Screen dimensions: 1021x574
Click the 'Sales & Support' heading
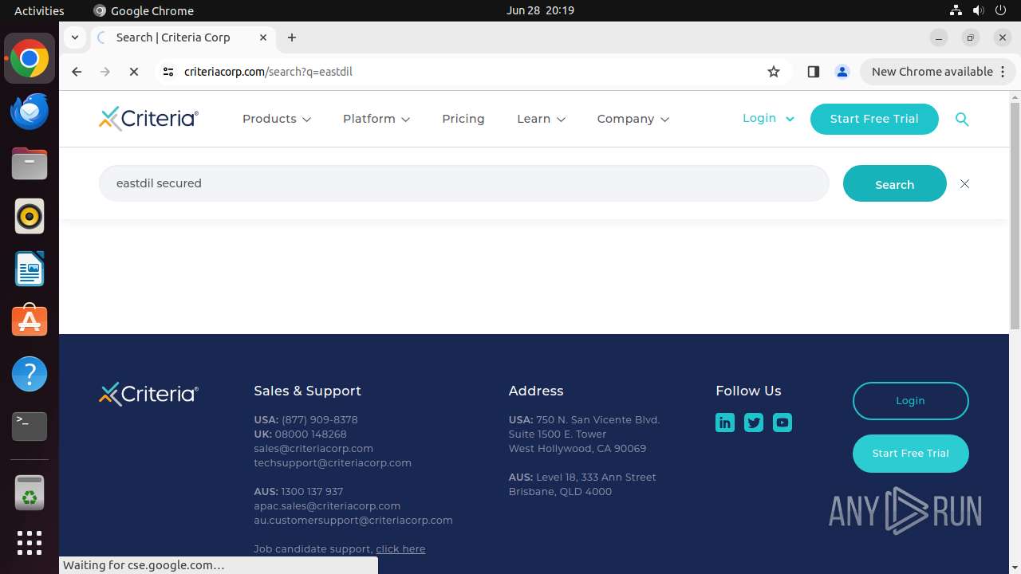pos(307,391)
